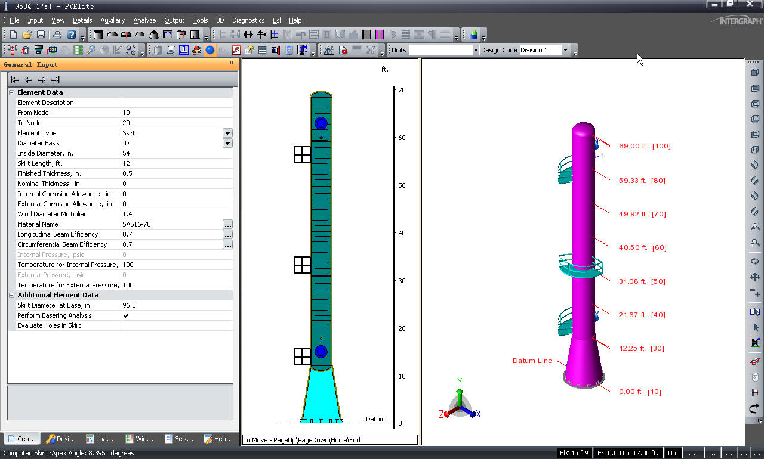Click the Skirt Length value 12
Viewport: 764px width, 459px height.
177,163
